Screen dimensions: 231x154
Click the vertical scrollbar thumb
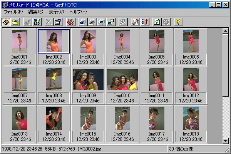225,65
